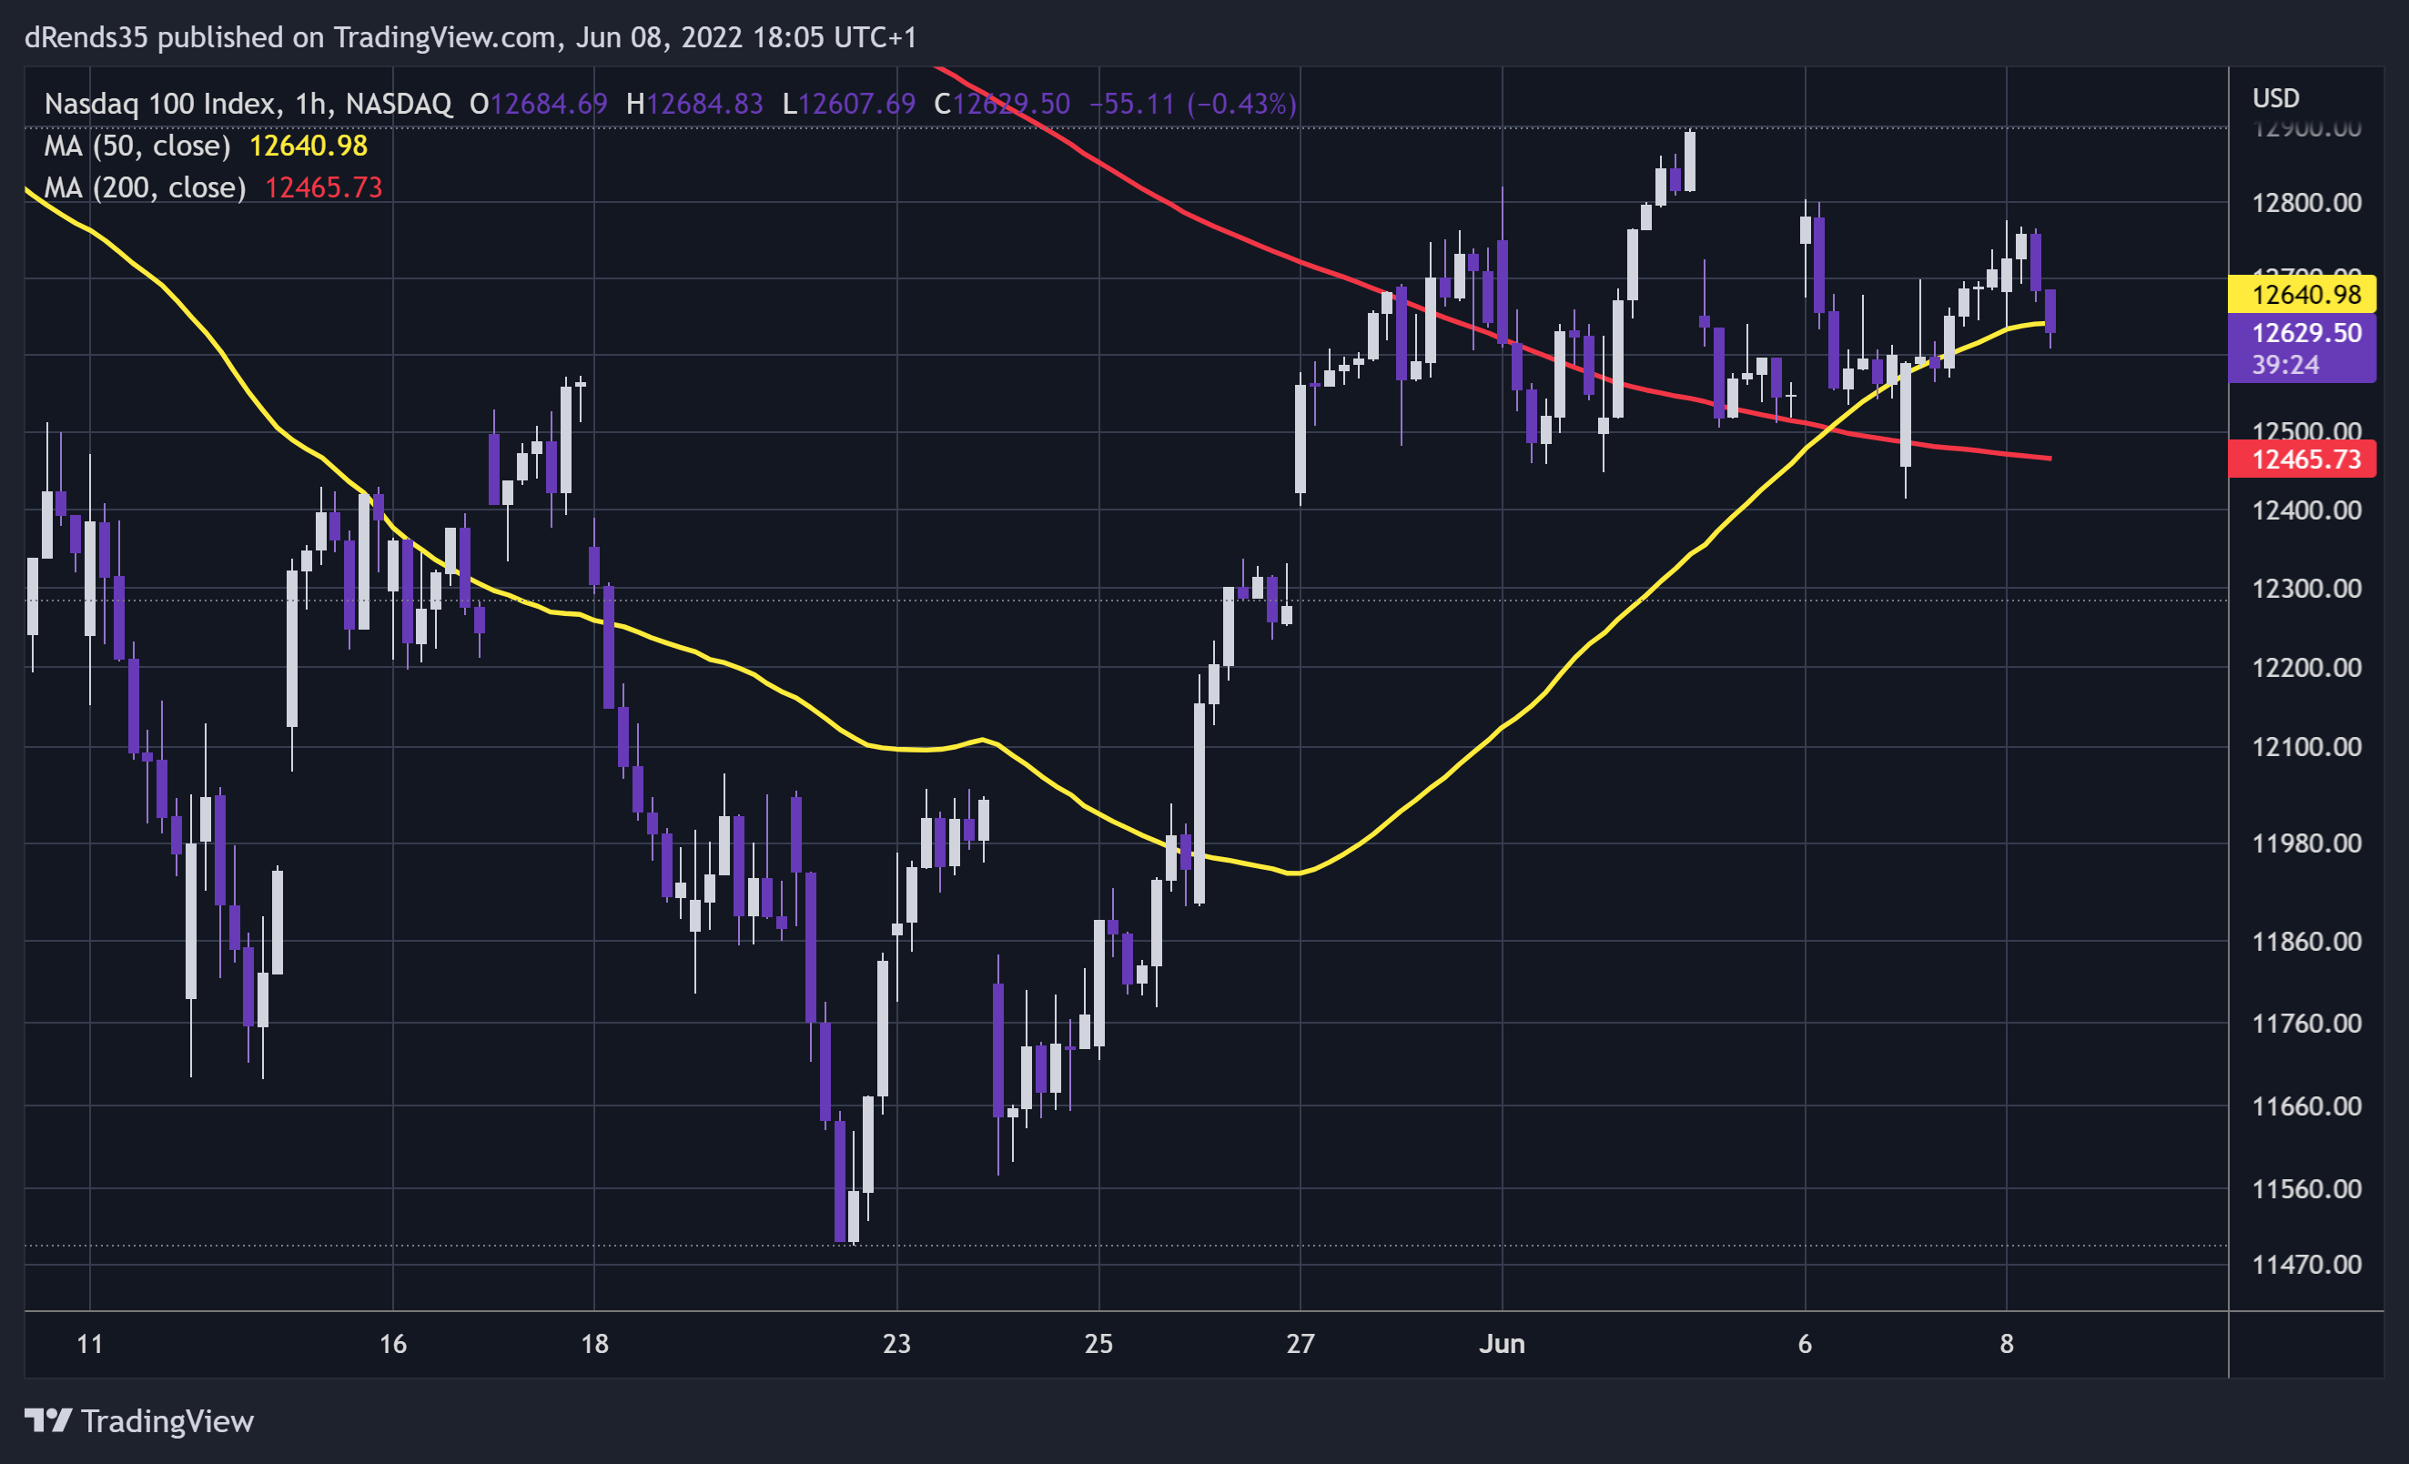Click date 27 on the time axis
Viewport: 2409px width, 1464px height.
coord(1301,1344)
